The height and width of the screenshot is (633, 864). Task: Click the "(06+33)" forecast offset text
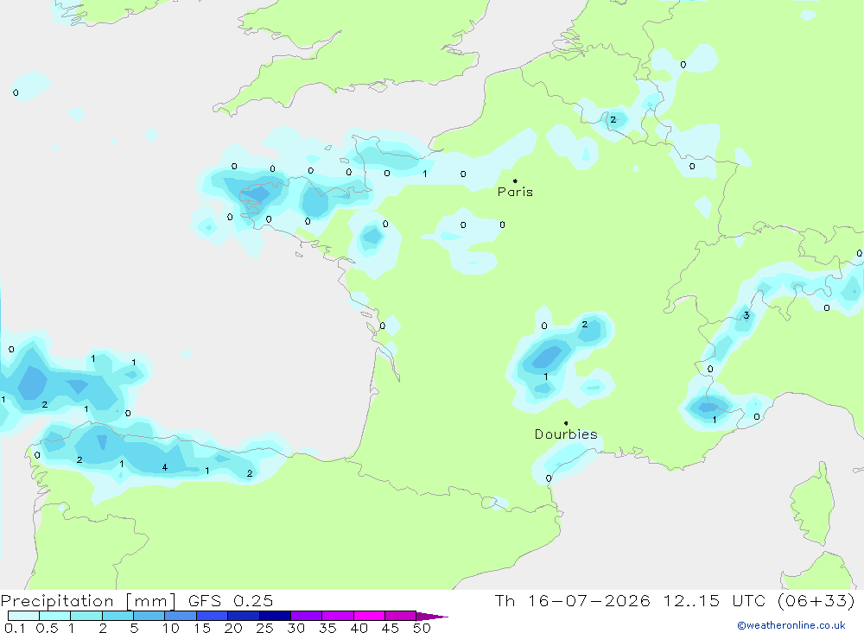816,600
